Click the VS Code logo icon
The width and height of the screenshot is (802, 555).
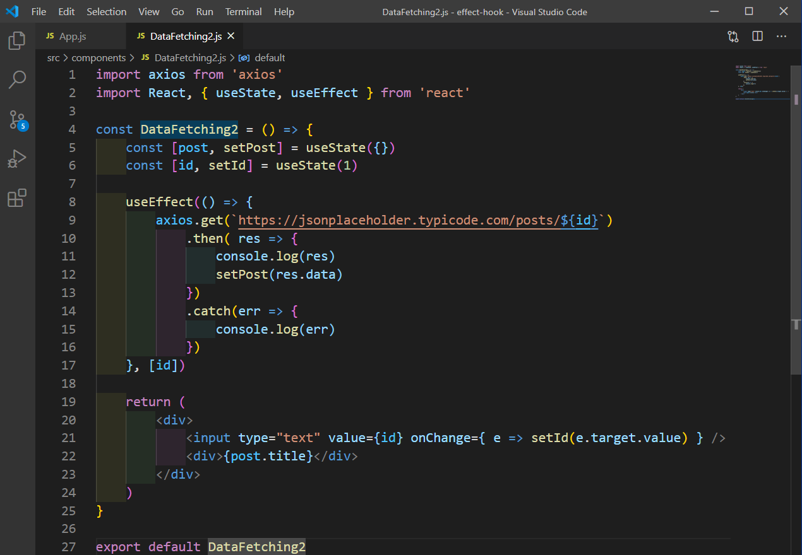12,11
